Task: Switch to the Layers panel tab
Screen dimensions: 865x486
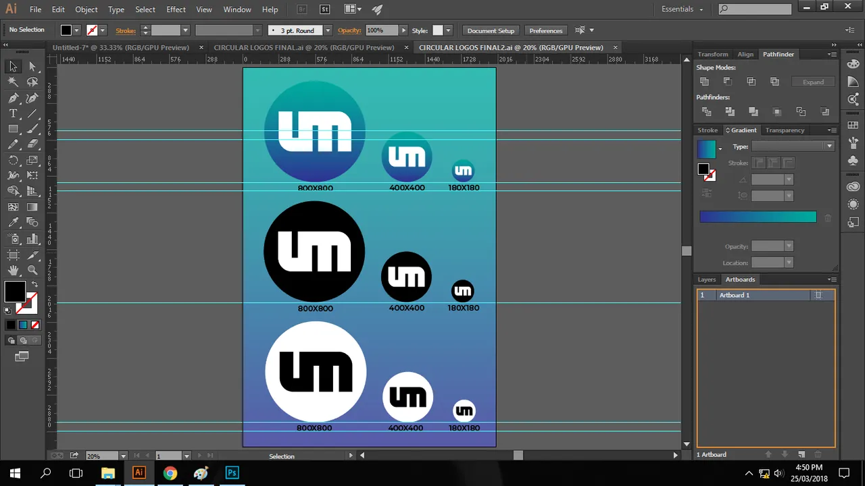Action: pyautogui.click(x=707, y=279)
